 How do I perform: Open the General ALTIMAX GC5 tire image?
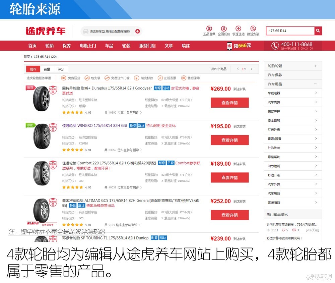42,211
